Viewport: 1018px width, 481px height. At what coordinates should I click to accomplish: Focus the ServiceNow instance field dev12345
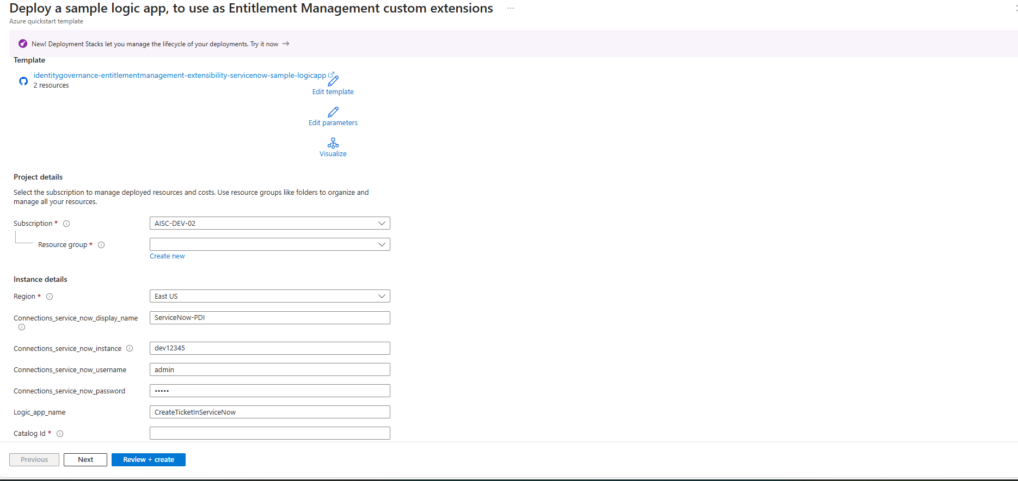pyautogui.click(x=270, y=348)
